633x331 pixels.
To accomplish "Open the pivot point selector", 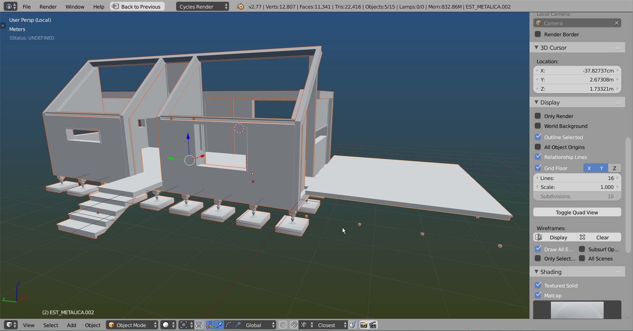I will pyautogui.click(x=186, y=325).
